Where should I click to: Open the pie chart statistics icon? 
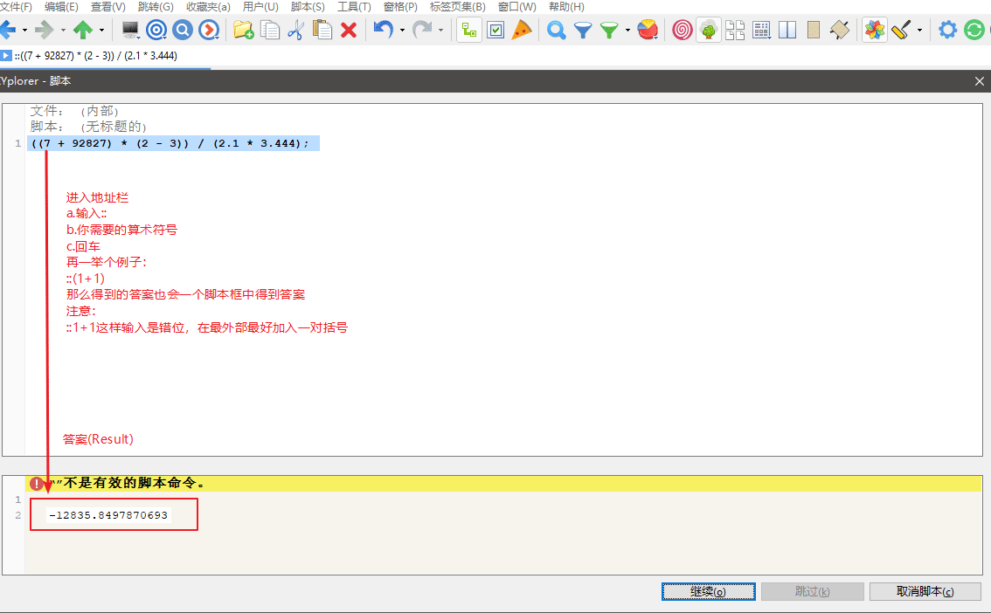[647, 30]
